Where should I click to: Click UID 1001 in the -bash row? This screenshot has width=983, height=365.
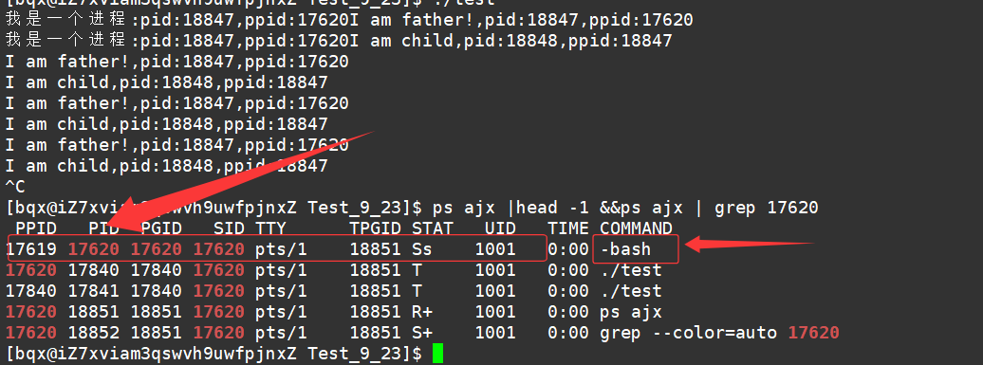tap(494, 249)
